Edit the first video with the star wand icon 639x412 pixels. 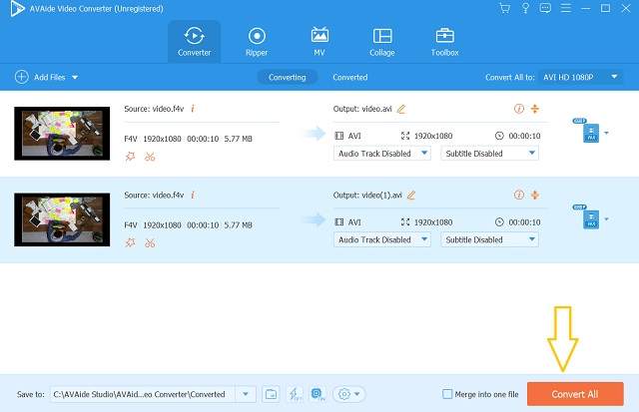pos(131,157)
